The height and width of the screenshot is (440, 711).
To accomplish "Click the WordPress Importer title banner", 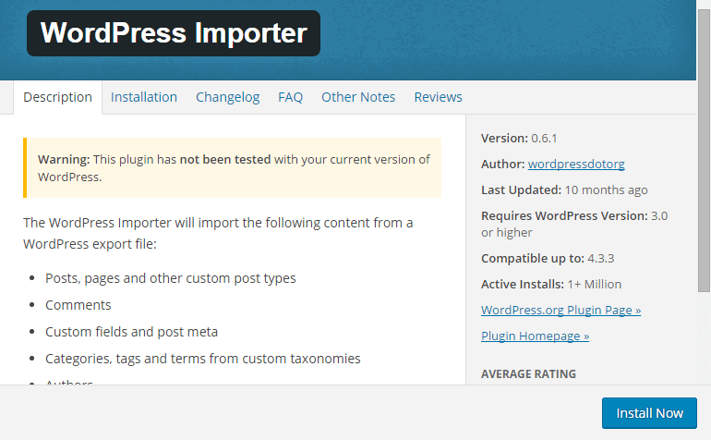I will coord(174,33).
